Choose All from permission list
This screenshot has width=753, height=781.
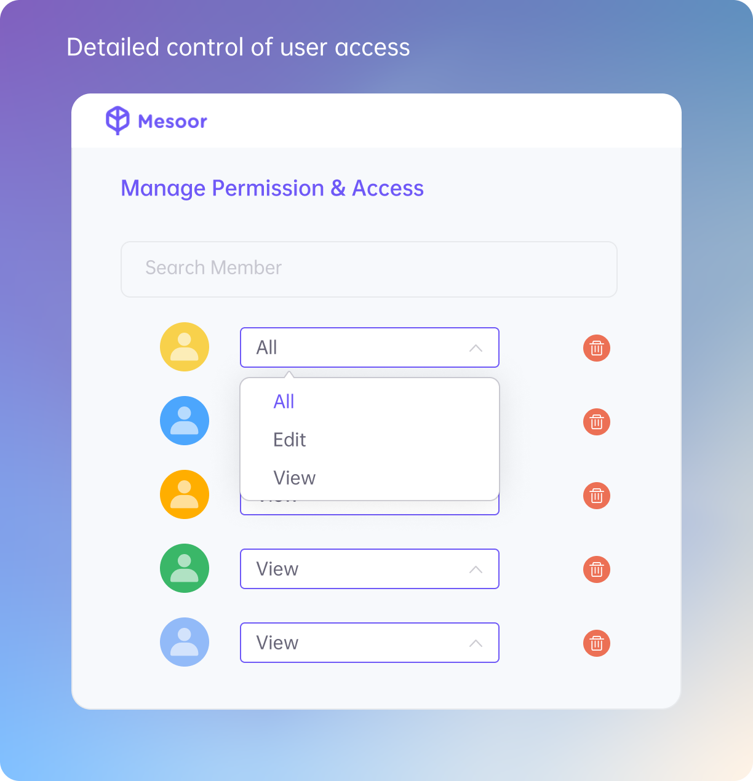pyautogui.click(x=284, y=402)
